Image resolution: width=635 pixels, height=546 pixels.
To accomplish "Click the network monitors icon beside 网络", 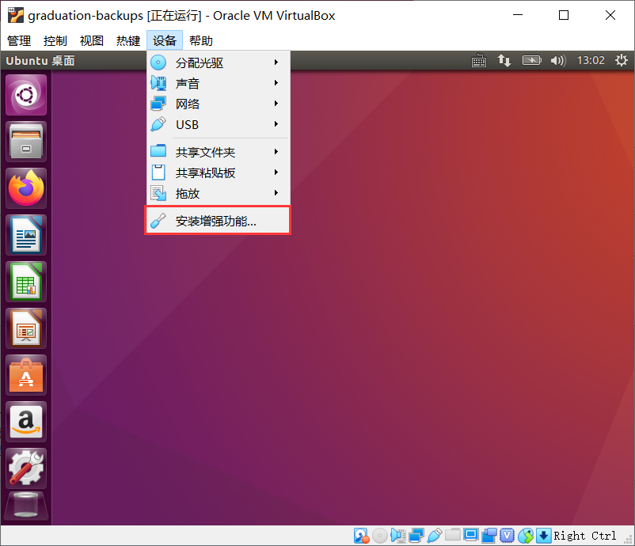I will [x=158, y=104].
